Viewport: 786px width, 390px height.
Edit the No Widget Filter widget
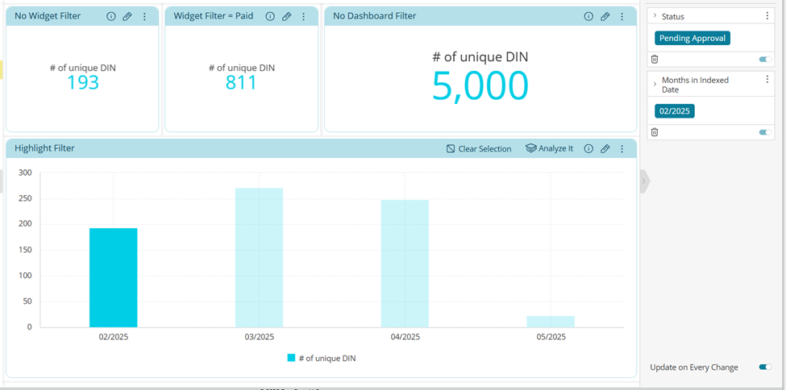tap(127, 17)
